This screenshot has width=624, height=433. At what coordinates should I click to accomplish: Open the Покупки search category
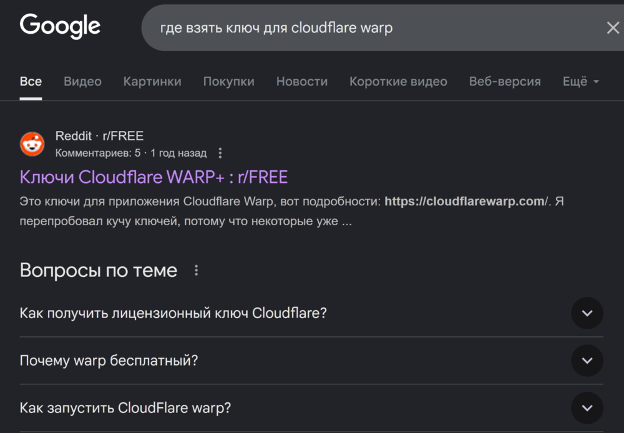pos(228,81)
